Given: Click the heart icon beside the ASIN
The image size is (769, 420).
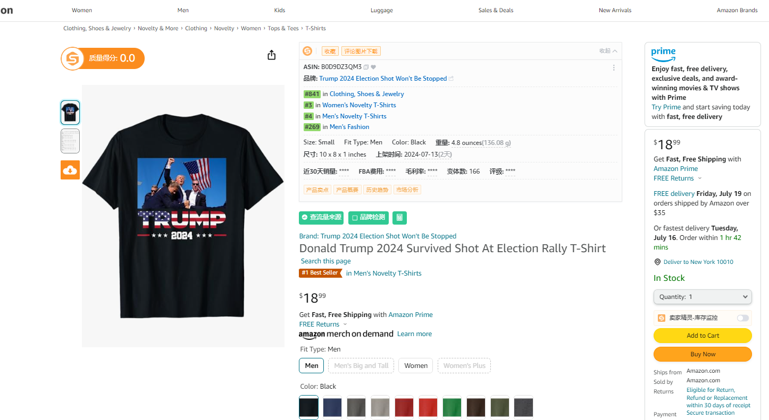Looking at the screenshot, I should click(x=373, y=67).
